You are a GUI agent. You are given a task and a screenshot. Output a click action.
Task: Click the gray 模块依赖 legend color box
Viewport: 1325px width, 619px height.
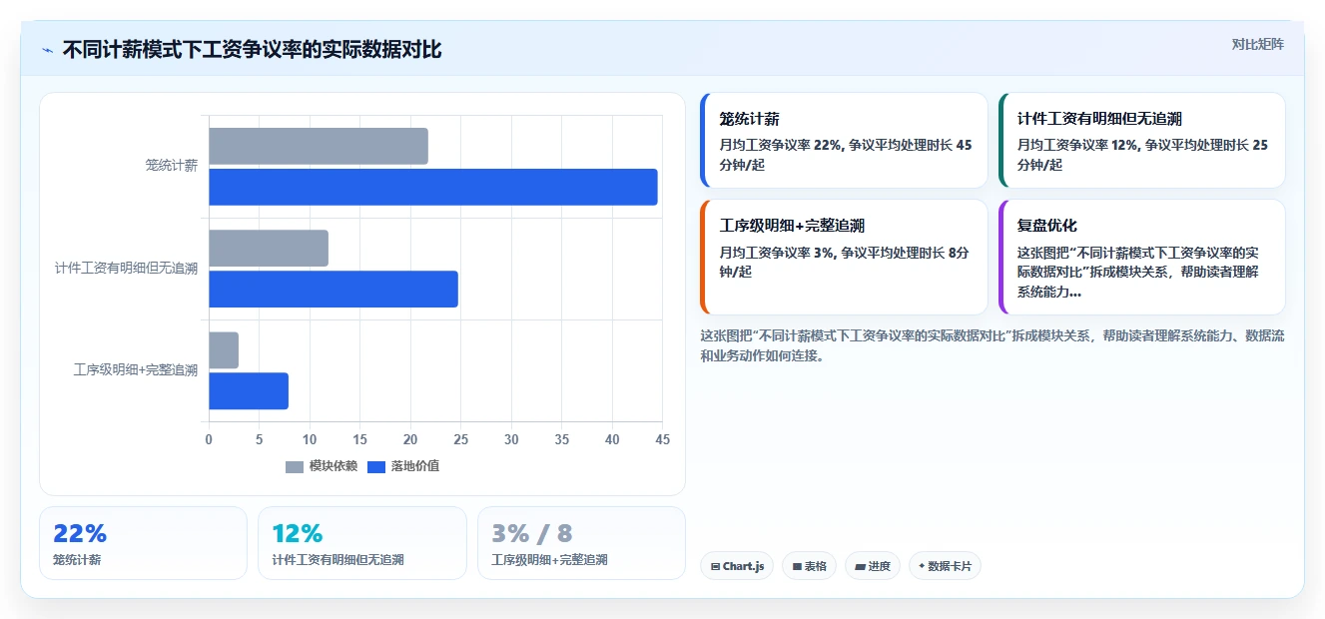295,466
